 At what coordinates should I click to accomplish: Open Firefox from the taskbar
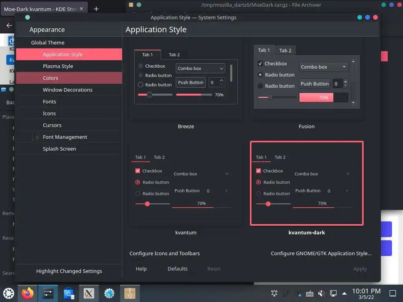pos(28,293)
